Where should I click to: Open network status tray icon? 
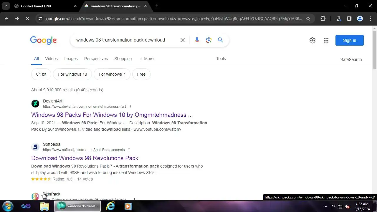point(340,206)
